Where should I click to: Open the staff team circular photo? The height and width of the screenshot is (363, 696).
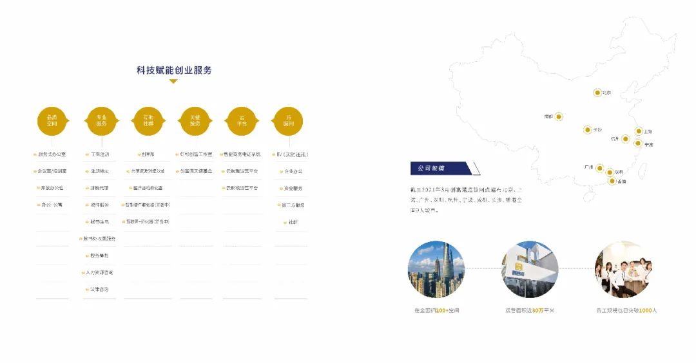click(x=623, y=269)
